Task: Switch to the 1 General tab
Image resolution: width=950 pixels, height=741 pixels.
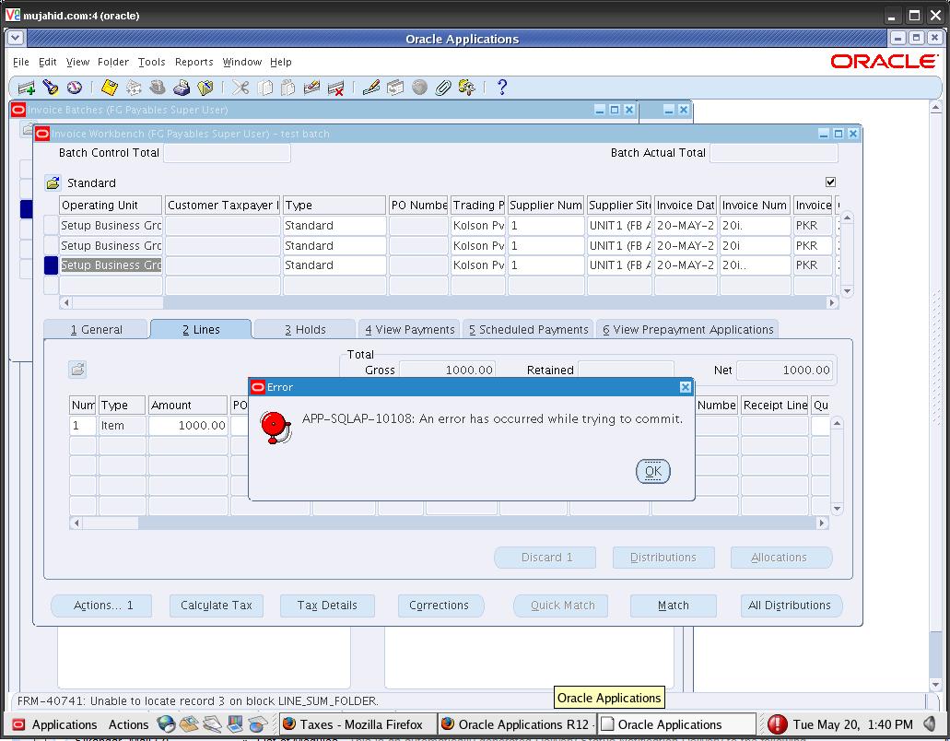Action: pyautogui.click(x=96, y=330)
